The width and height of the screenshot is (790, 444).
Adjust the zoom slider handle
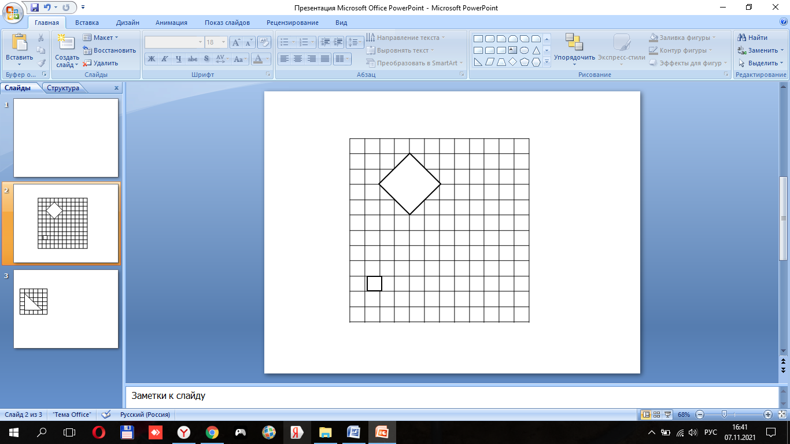tap(724, 415)
